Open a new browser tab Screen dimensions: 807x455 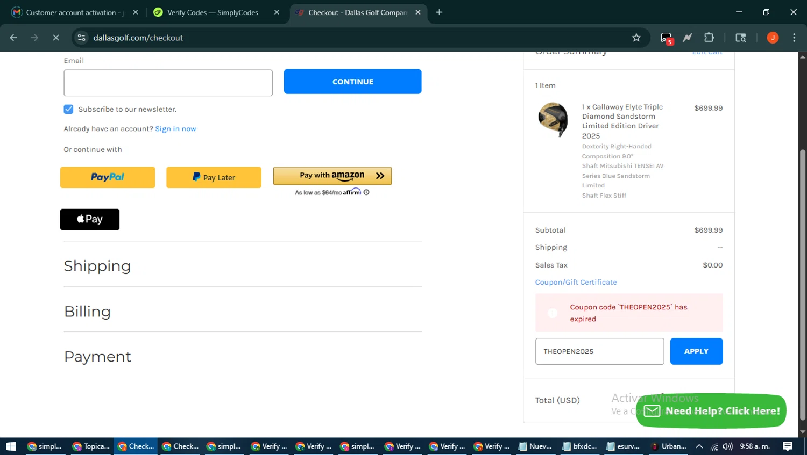(439, 12)
